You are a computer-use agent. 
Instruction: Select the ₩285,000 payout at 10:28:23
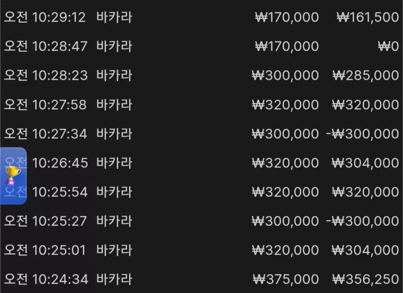pyautogui.click(x=366, y=75)
